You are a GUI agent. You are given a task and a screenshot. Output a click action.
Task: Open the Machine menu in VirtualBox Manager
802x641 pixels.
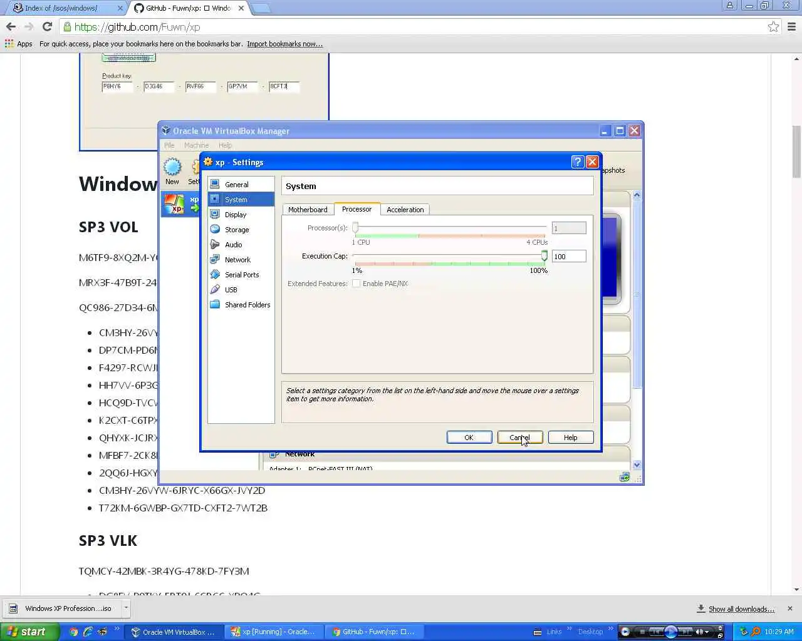coord(196,145)
